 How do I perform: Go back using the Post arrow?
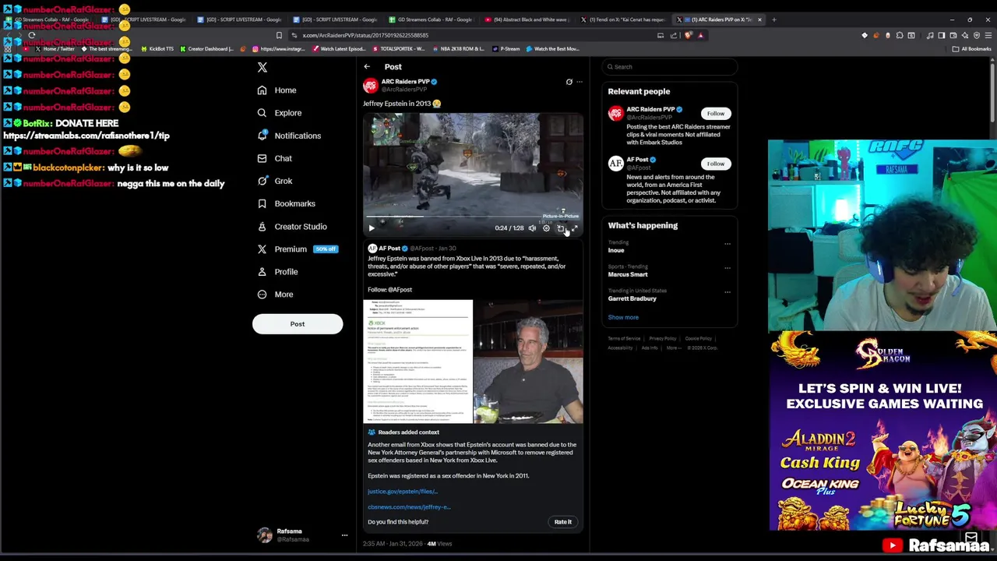tap(367, 67)
